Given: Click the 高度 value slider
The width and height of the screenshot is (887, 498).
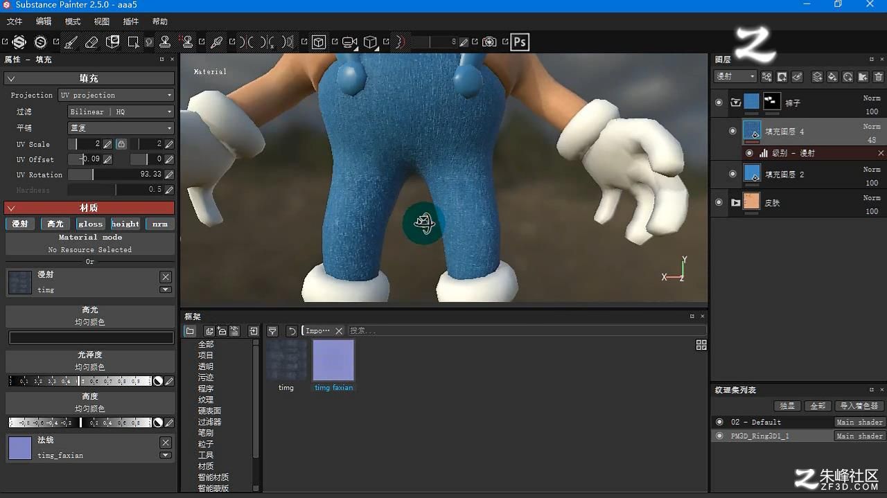Looking at the screenshot, I should 80,423.
